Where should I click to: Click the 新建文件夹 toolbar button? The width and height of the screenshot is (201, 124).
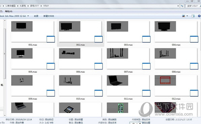pos(49,16)
